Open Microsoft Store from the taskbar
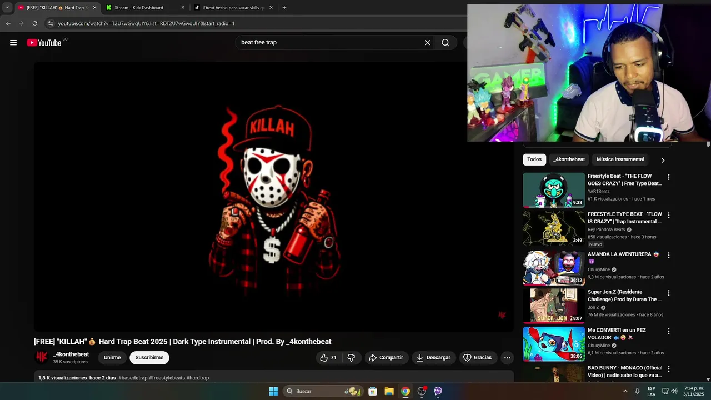Image resolution: width=711 pixels, height=400 pixels. [373, 391]
